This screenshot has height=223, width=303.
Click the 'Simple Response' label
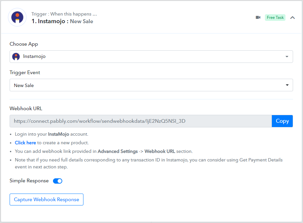coord(29,181)
